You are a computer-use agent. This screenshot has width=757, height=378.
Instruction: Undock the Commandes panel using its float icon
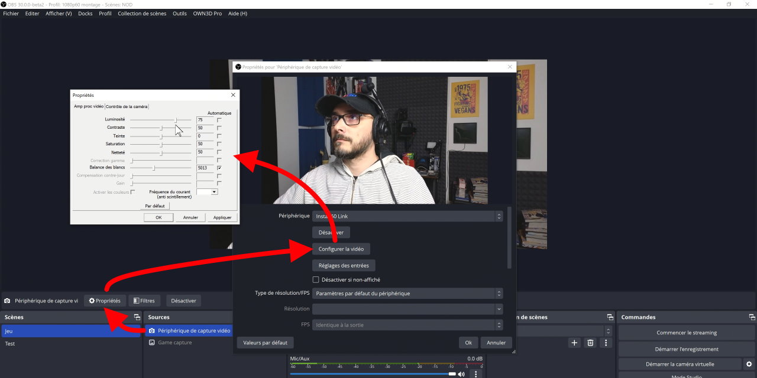coord(751,317)
